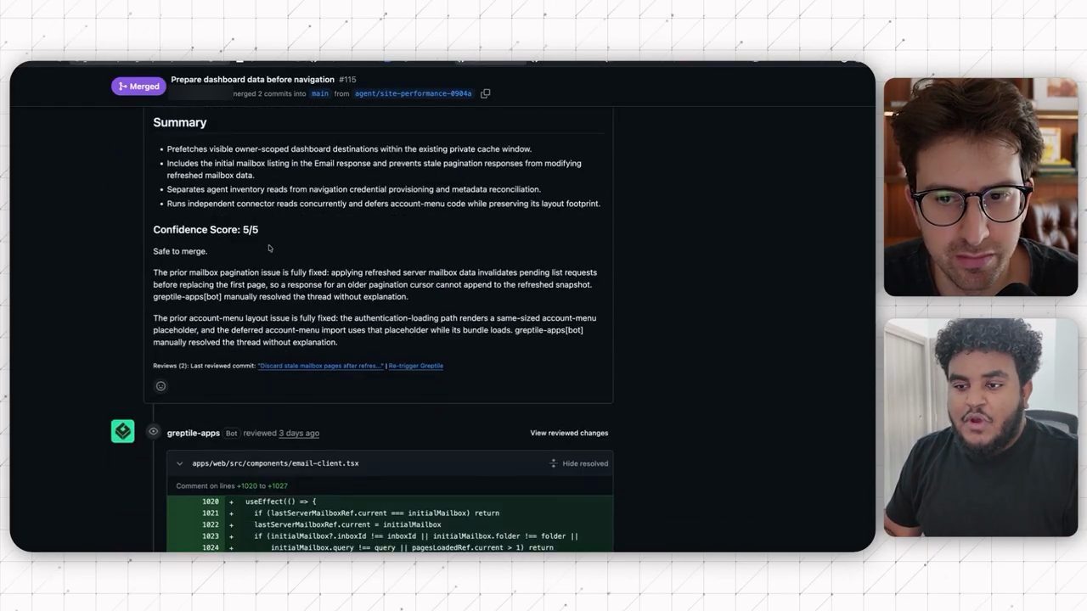This screenshot has height=611, width=1087.
Task: Select diff line number 1023
Action: pyautogui.click(x=210, y=536)
